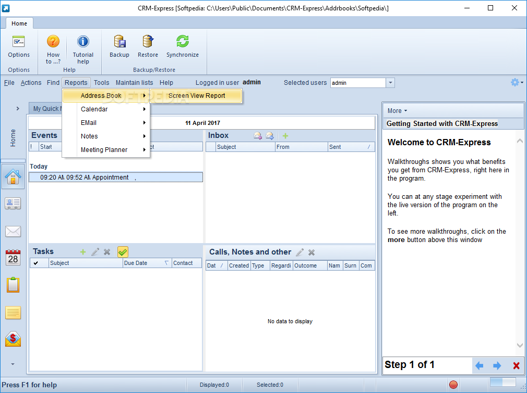Open the Tasks clipboard sidebar icon
The image size is (527, 393).
(13, 285)
